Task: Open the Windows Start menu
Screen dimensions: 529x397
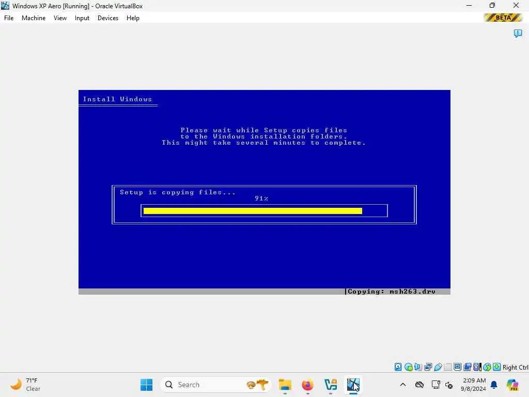Action: click(146, 385)
